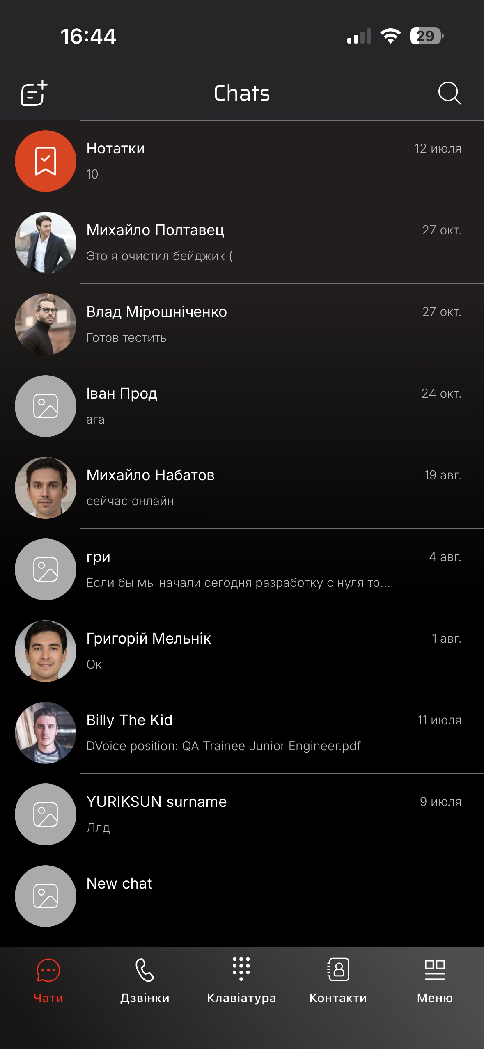Open search with the magnifier icon

(449, 93)
